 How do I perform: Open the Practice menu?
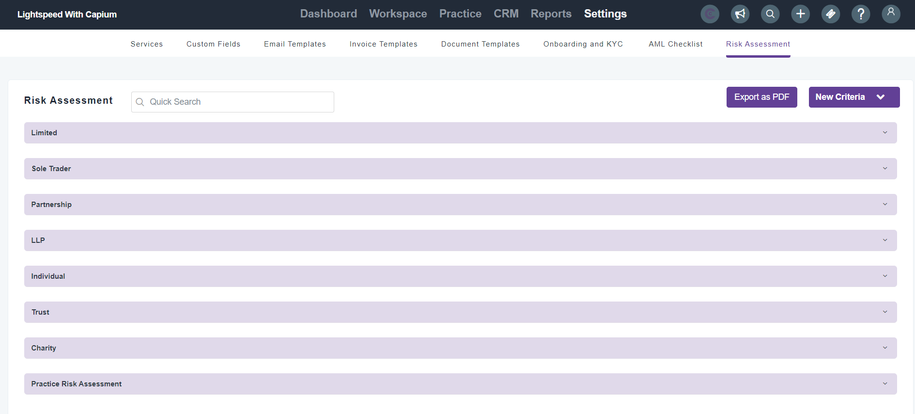(x=460, y=14)
